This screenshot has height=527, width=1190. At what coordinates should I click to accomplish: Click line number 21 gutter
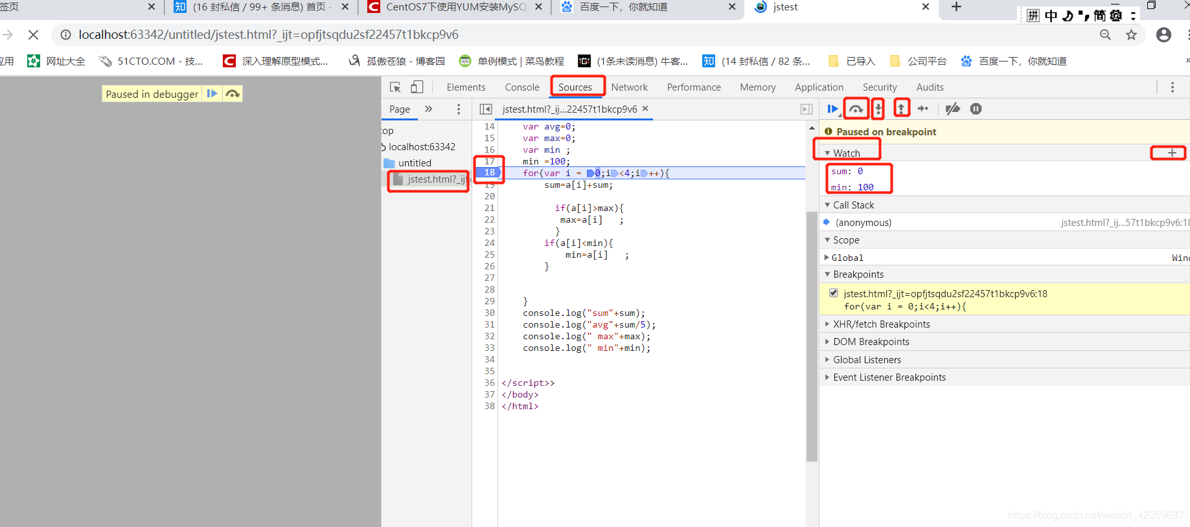pos(489,208)
